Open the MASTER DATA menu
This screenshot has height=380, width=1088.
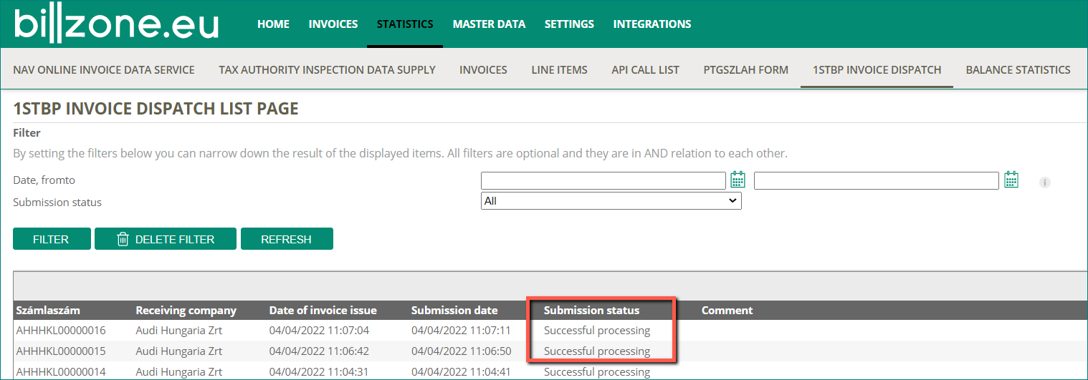tap(489, 24)
